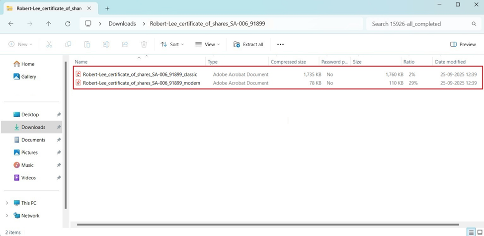The height and width of the screenshot is (236, 484).
Task: Sort by the Type column header
Action: pyautogui.click(x=212, y=62)
